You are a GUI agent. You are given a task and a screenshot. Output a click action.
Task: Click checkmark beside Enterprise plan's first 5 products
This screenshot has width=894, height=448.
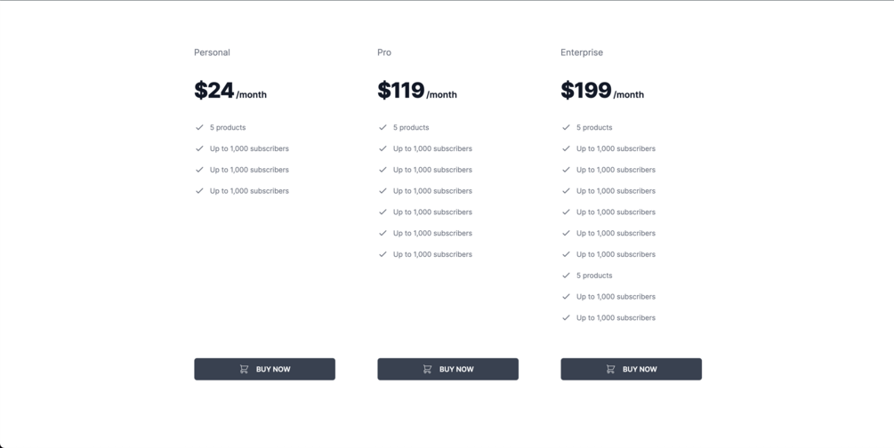(x=566, y=127)
